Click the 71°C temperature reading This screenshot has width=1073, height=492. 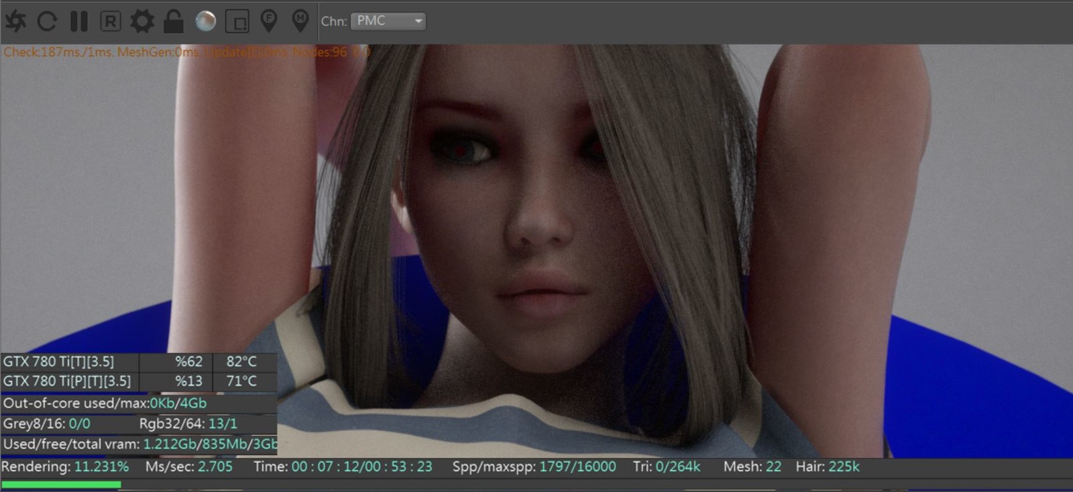click(x=241, y=381)
